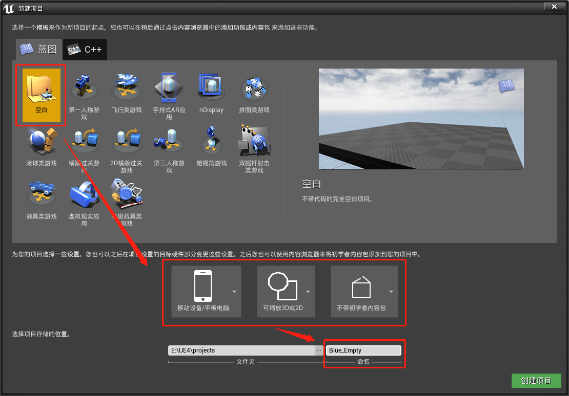Browse folders with the ... button
569x396 pixels.
point(319,350)
